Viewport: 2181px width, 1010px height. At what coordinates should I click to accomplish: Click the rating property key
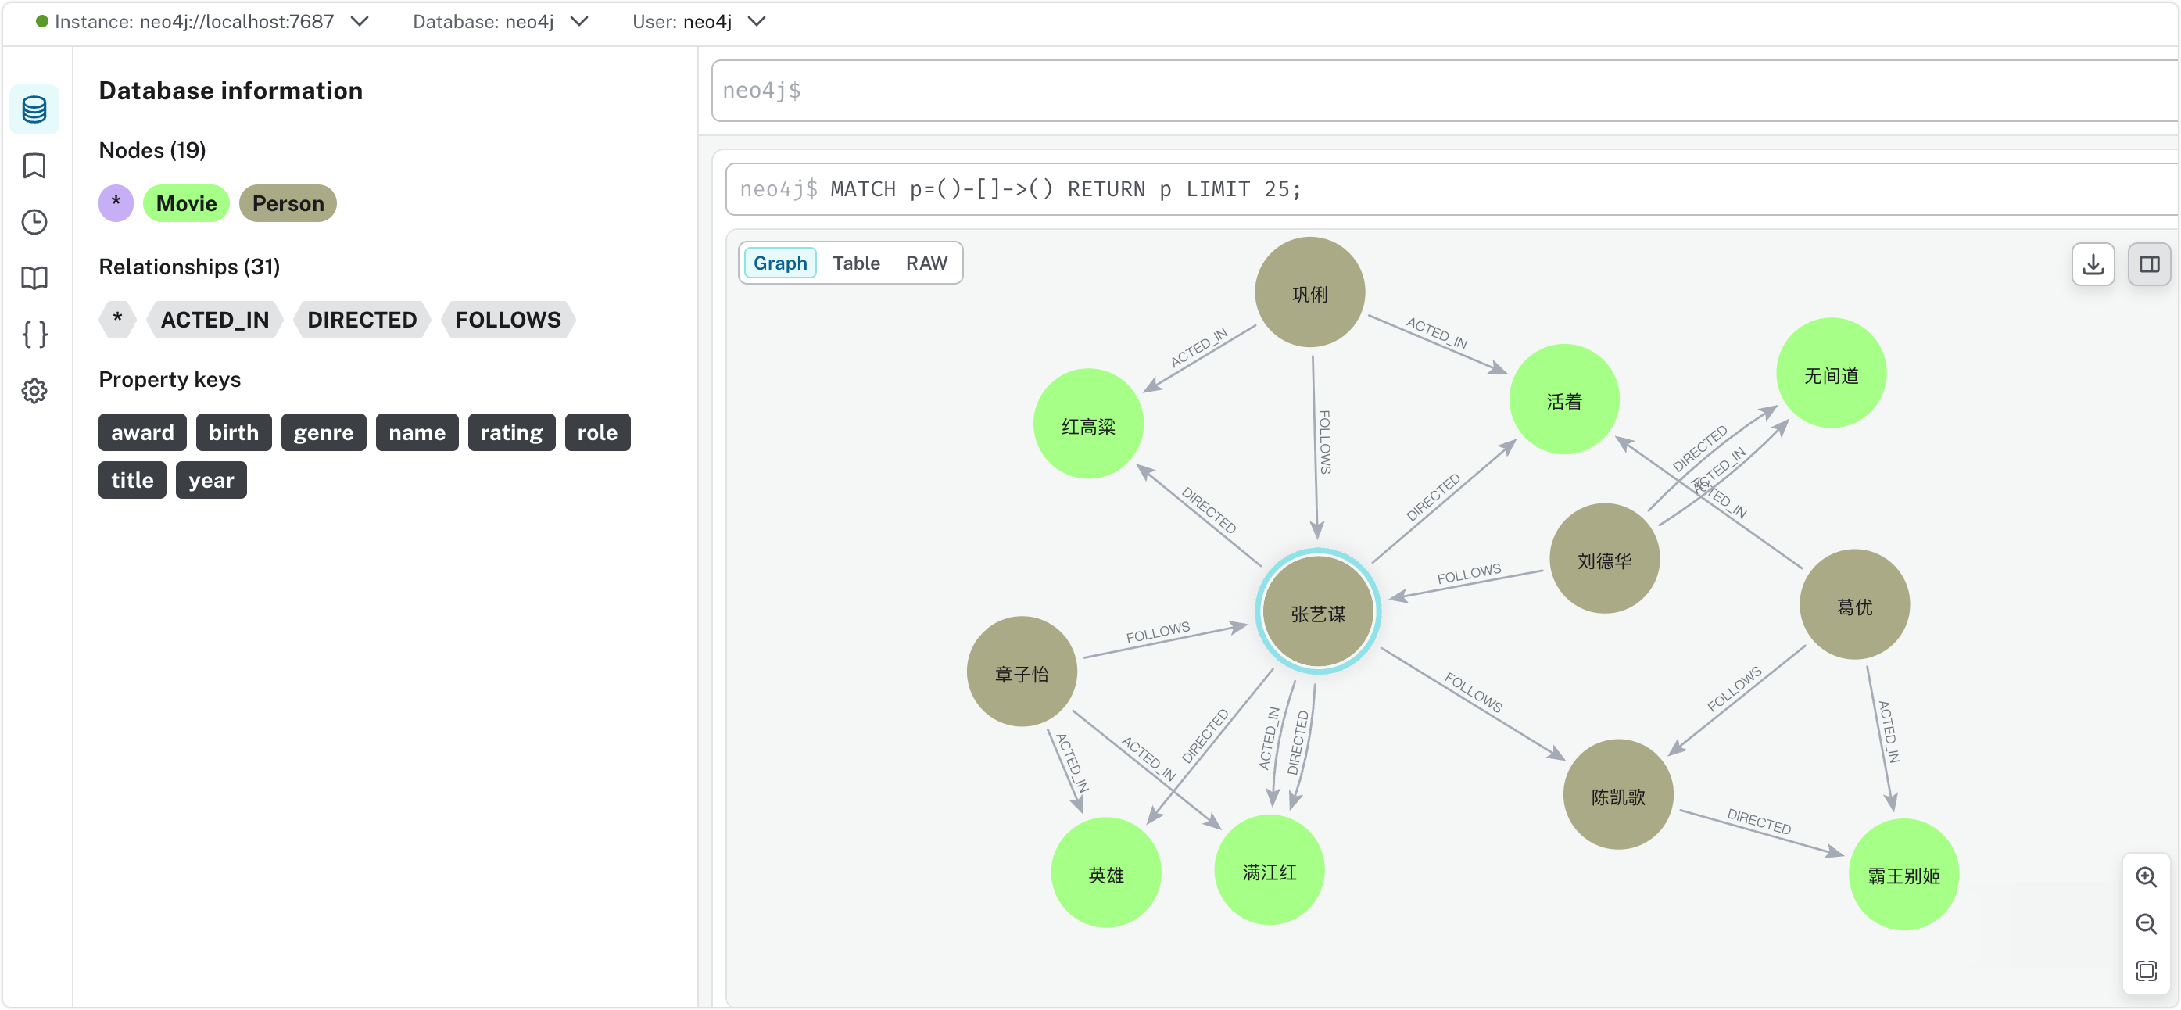510,432
